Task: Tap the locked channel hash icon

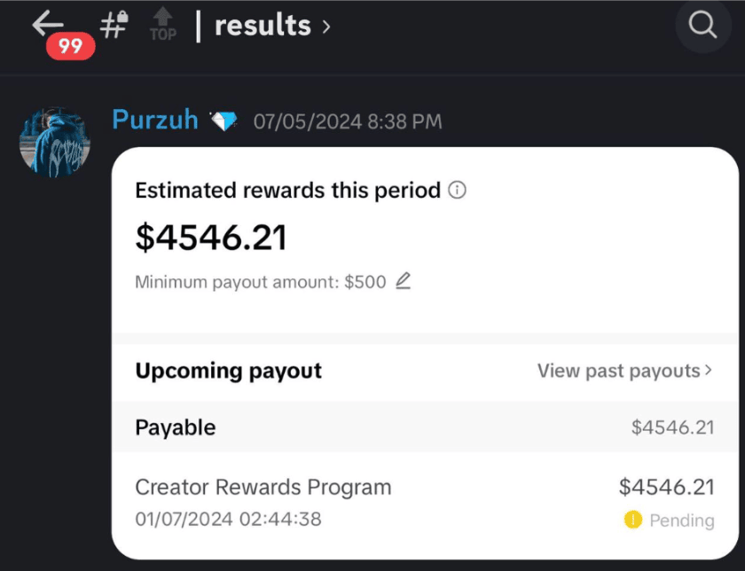Action: pos(114,24)
